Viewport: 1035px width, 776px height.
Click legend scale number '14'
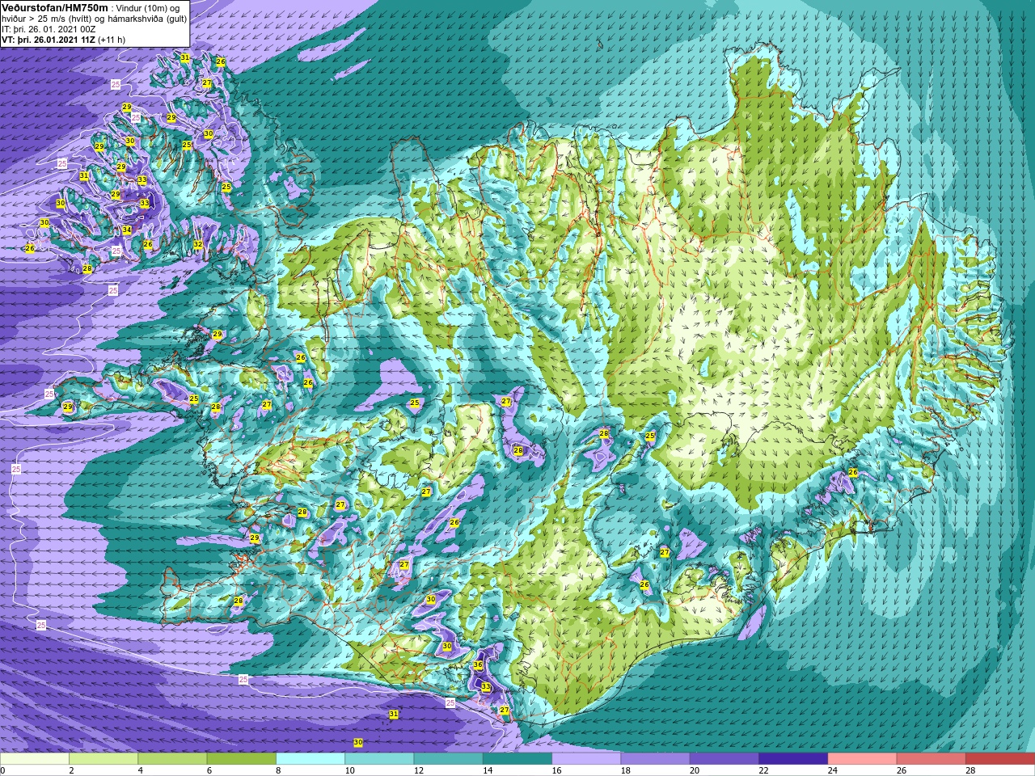[x=488, y=770]
